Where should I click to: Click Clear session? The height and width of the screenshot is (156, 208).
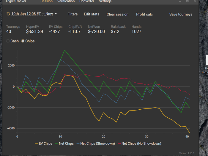point(118,14)
